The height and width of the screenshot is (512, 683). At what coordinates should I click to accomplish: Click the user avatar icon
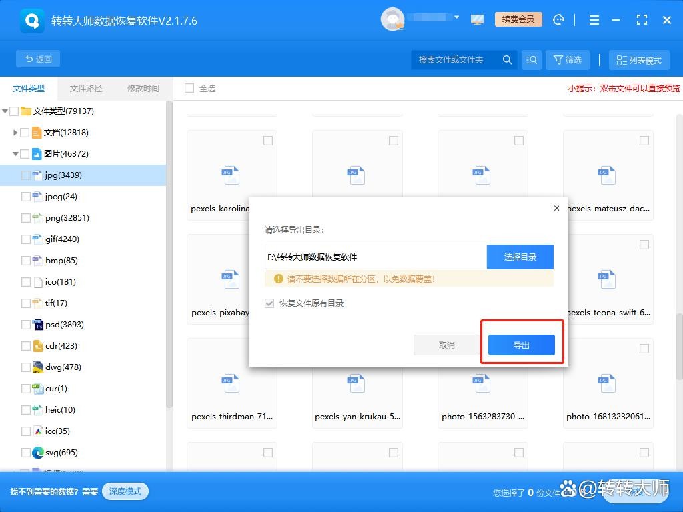pyautogui.click(x=392, y=19)
